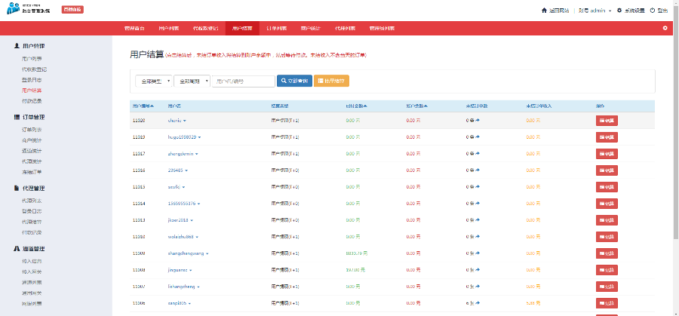This screenshot has width=679, height=316.
Task: Expand the dropdown for user 15559555376
Action: click(x=198, y=204)
